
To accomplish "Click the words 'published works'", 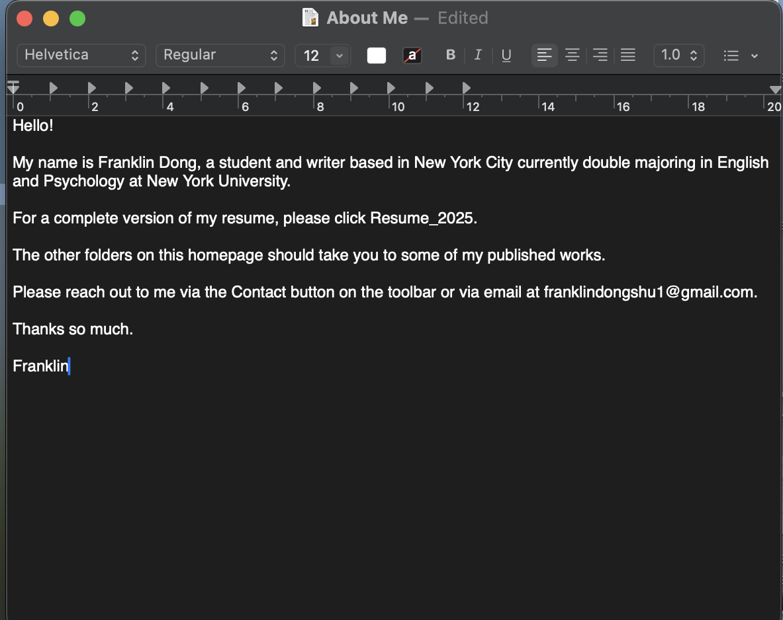I will tap(544, 255).
